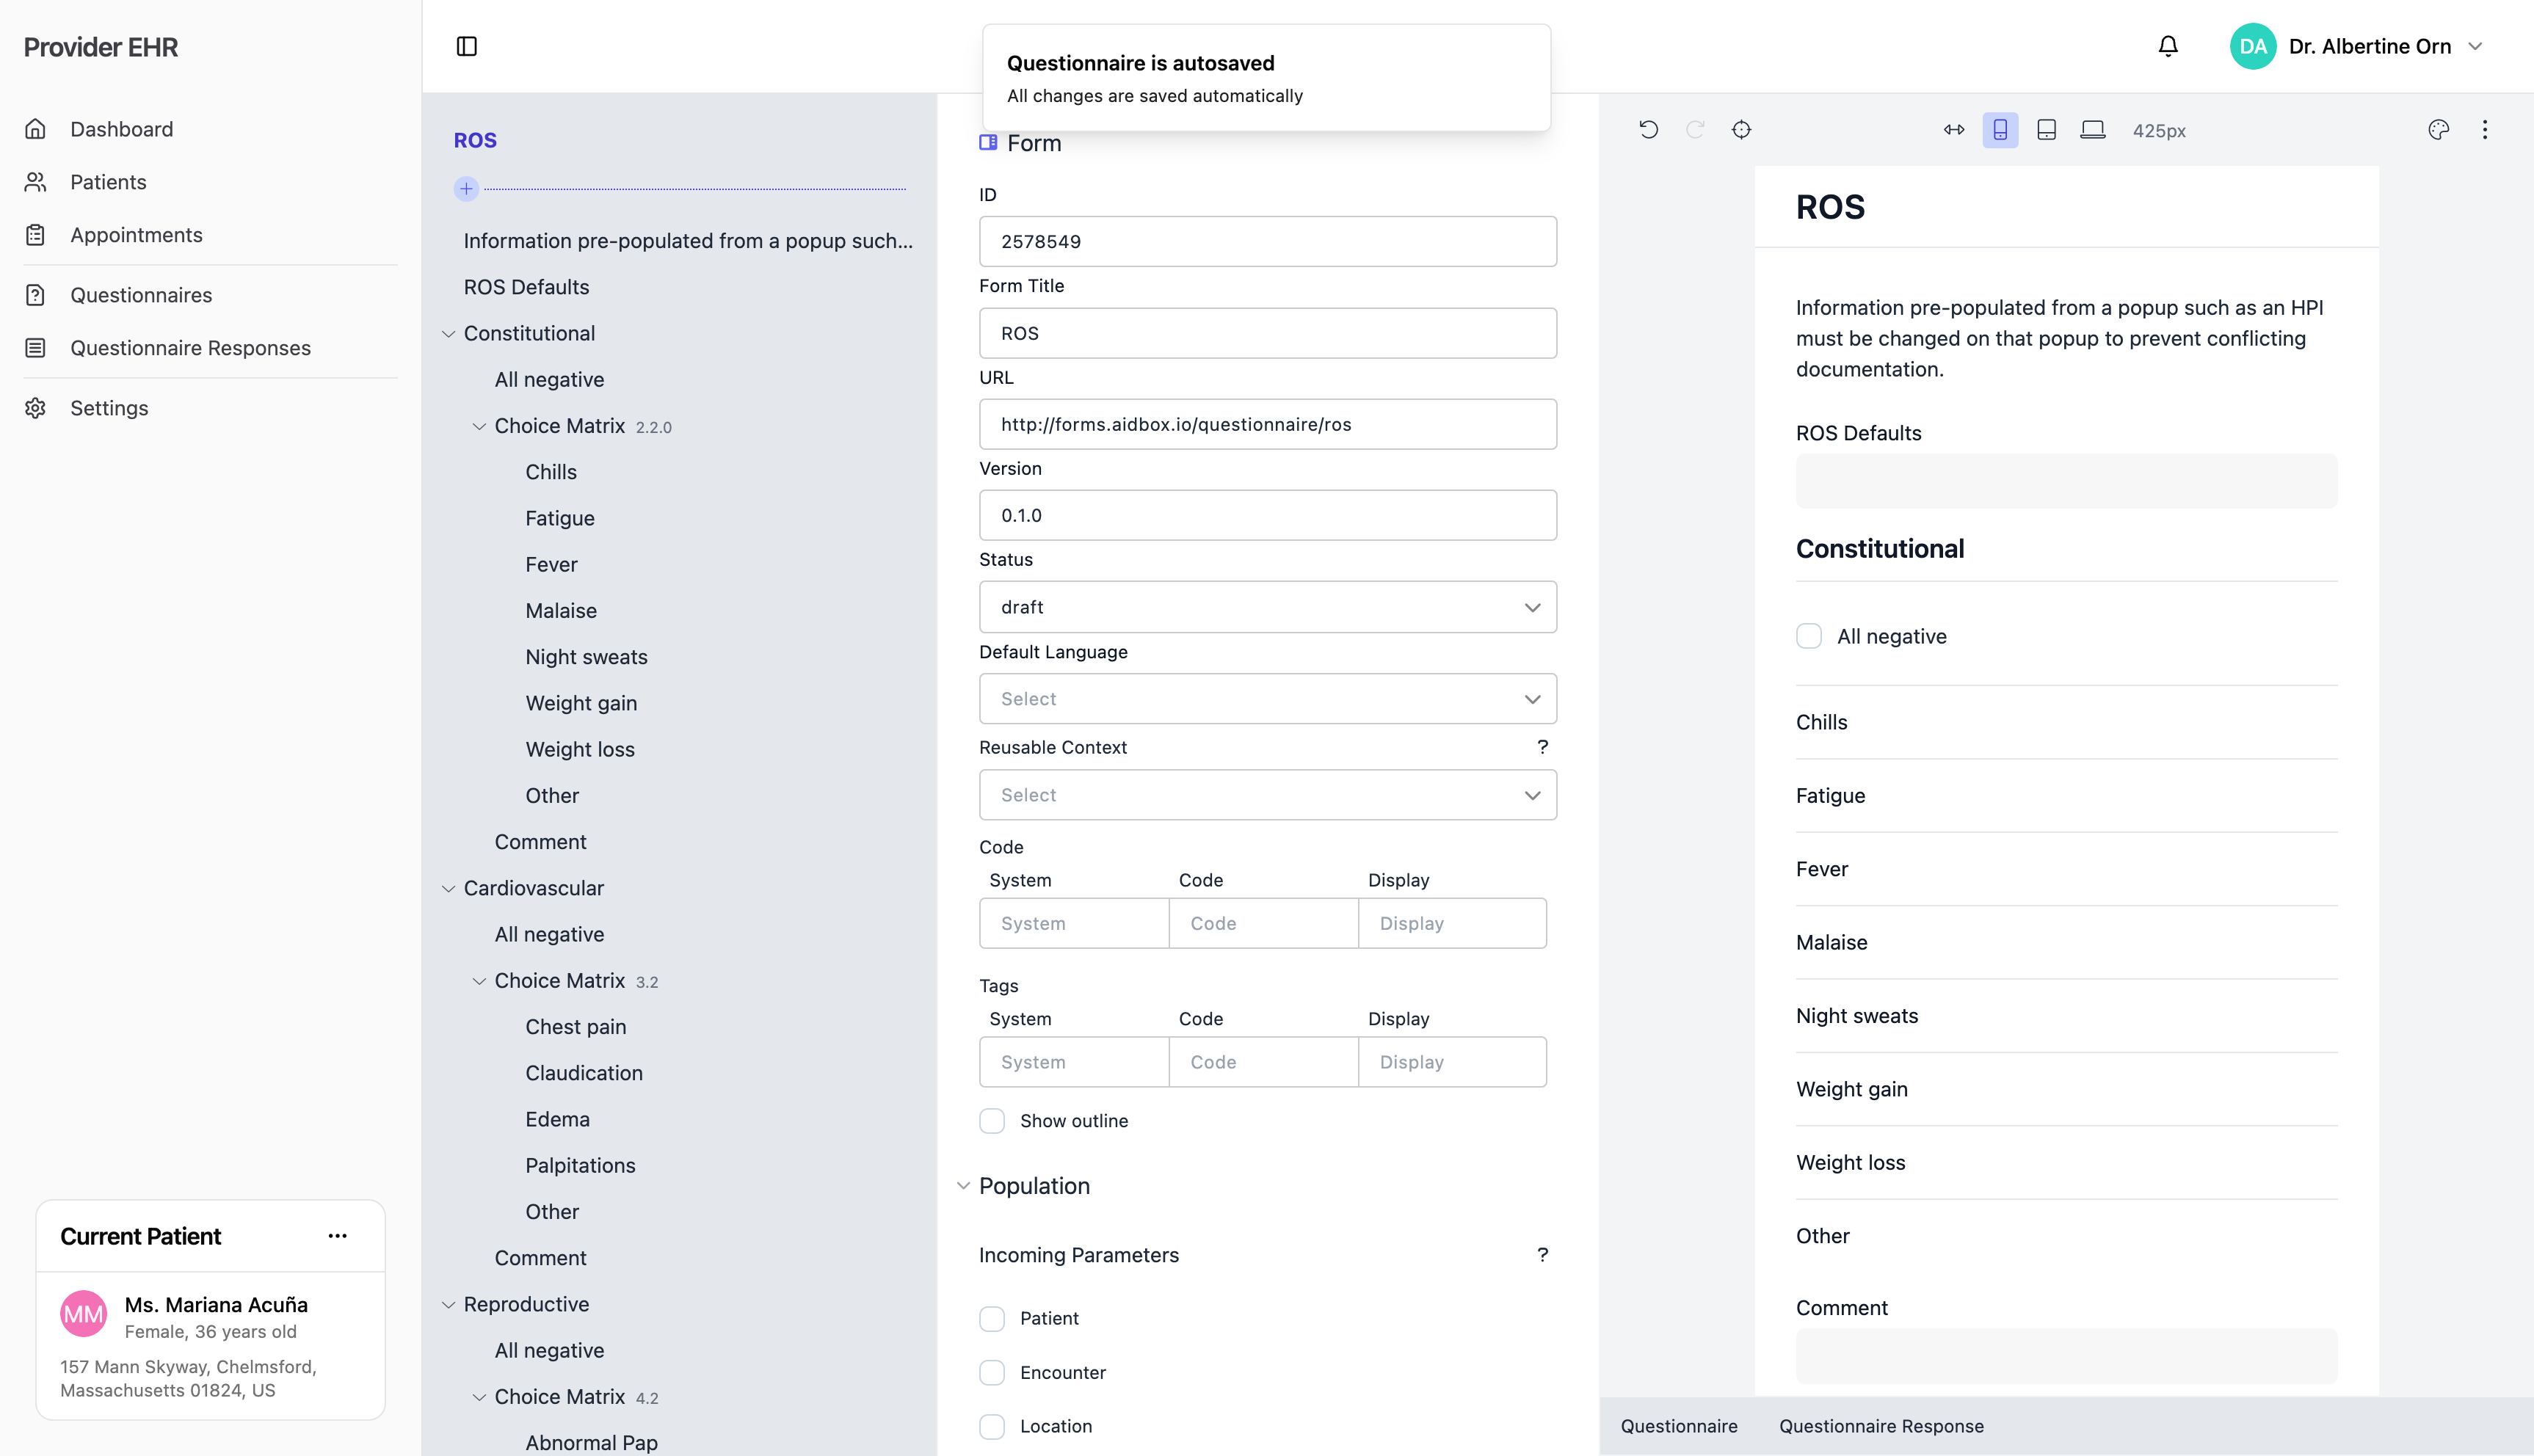The height and width of the screenshot is (1456, 2534).
Task: Click the crosshair target icon
Action: [1742, 130]
